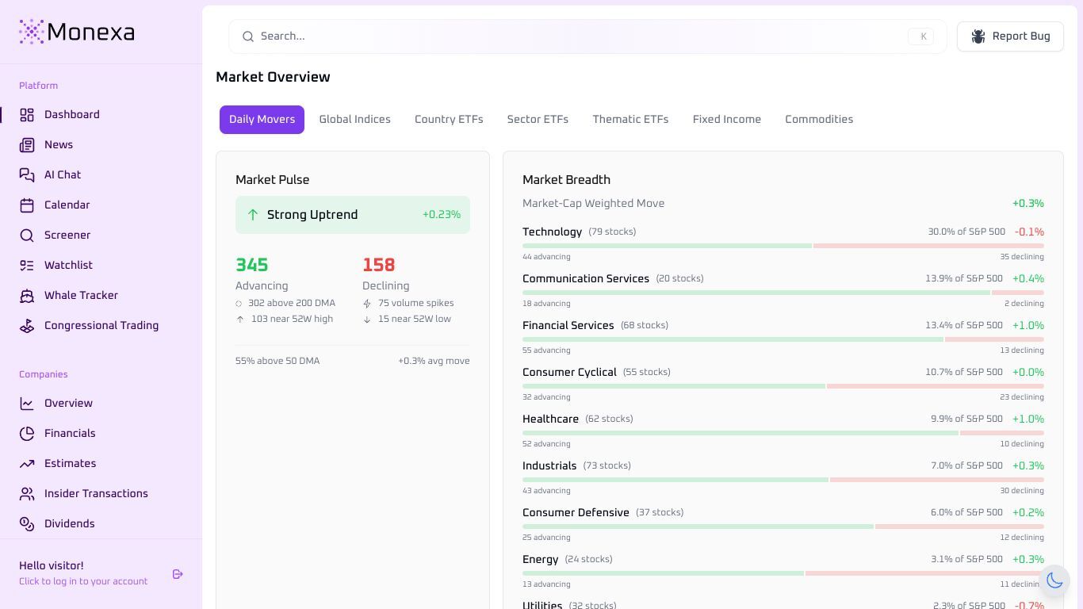Click the Whale Tracker icon
Viewport: 1083px width, 609px height.
coord(27,296)
